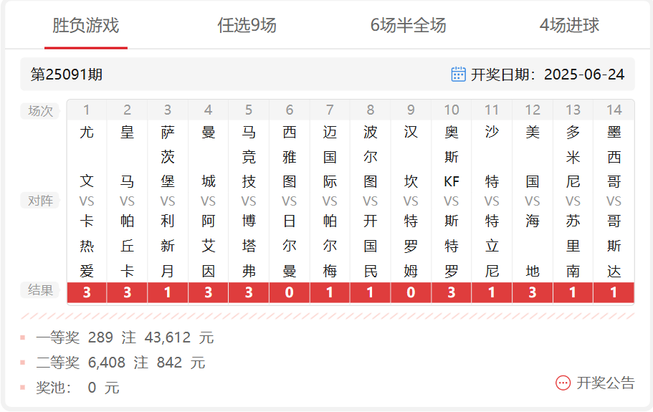653x412 pixels.
Task: Click away team 特罗姆 in match 9
Action: [x=411, y=246]
